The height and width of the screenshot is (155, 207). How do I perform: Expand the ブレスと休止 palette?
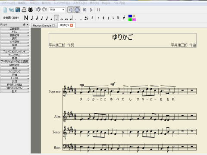pyautogui.click(x=15, y=55)
